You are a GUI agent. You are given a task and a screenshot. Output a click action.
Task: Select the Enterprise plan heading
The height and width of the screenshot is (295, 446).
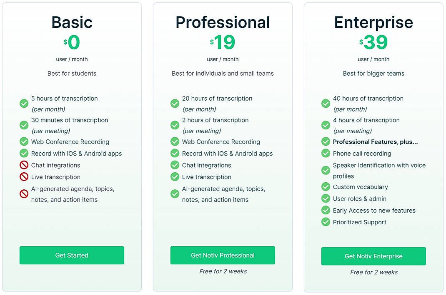[x=373, y=22]
